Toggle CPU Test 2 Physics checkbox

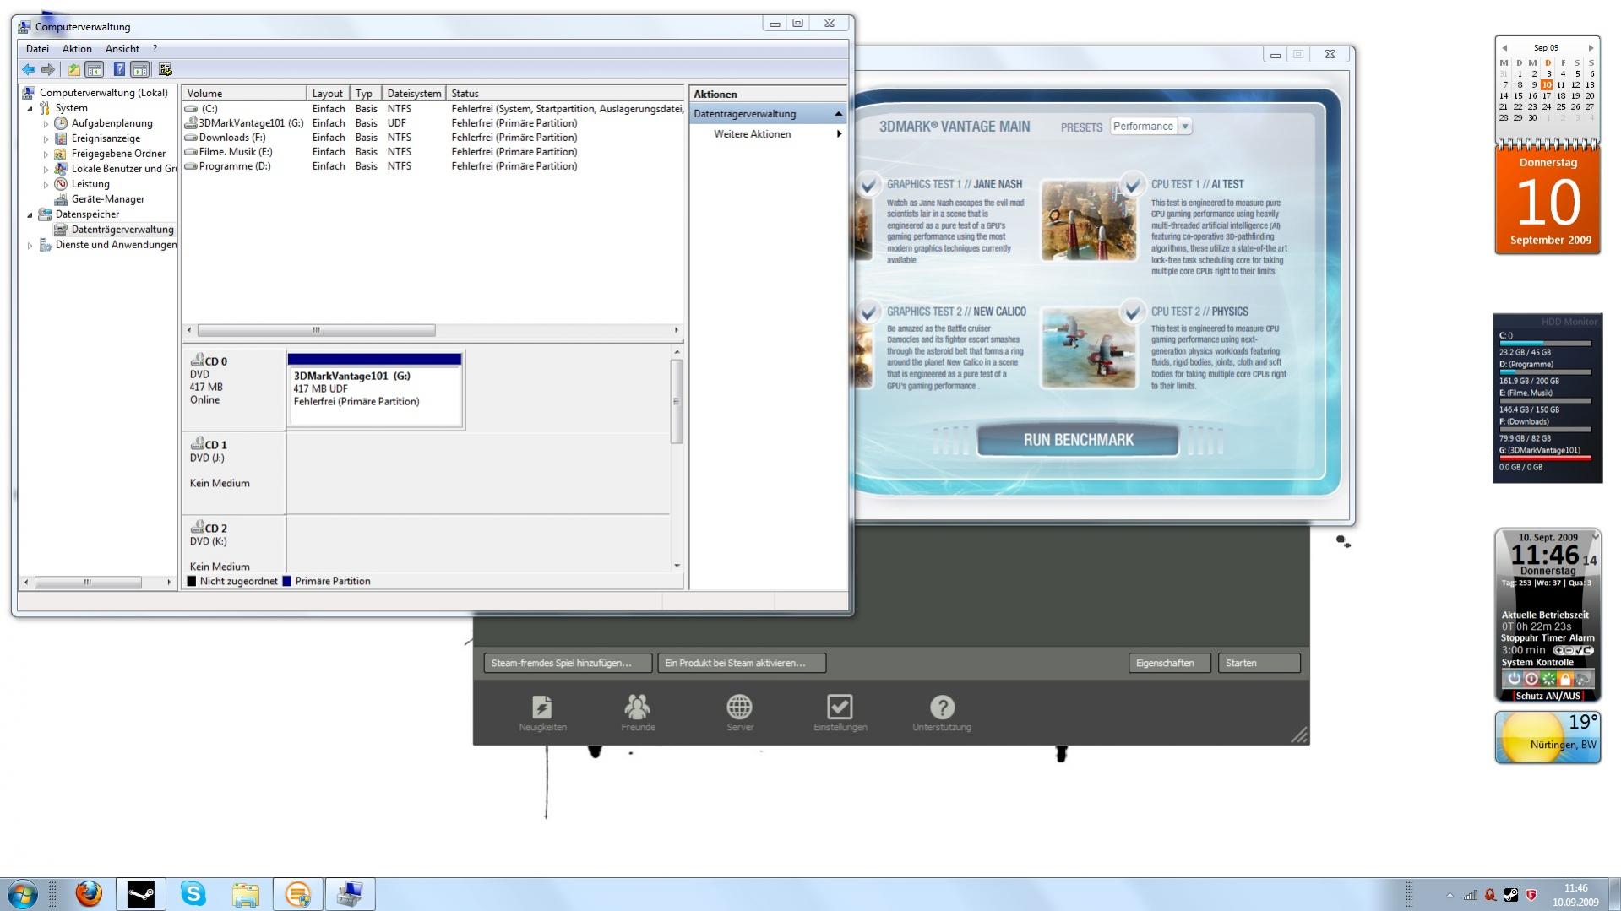coord(1132,312)
